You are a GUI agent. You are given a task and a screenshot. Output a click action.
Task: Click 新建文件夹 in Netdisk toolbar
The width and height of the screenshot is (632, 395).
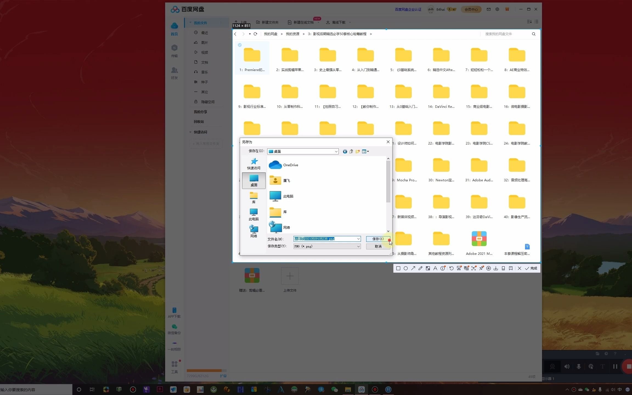pyautogui.click(x=267, y=22)
